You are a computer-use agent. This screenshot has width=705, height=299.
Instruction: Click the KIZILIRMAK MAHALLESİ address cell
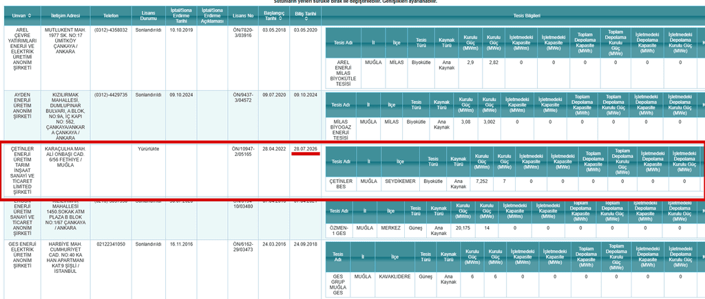[x=65, y=116]
